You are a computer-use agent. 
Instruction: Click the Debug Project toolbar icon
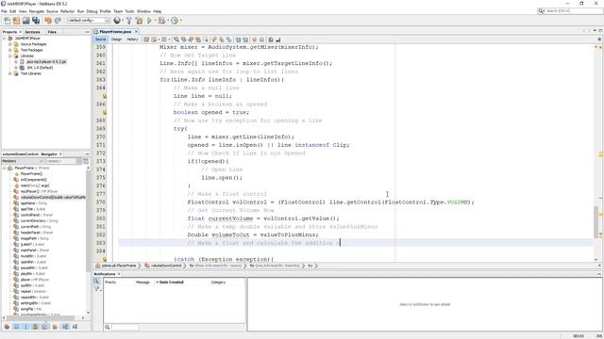click(161, 21)
